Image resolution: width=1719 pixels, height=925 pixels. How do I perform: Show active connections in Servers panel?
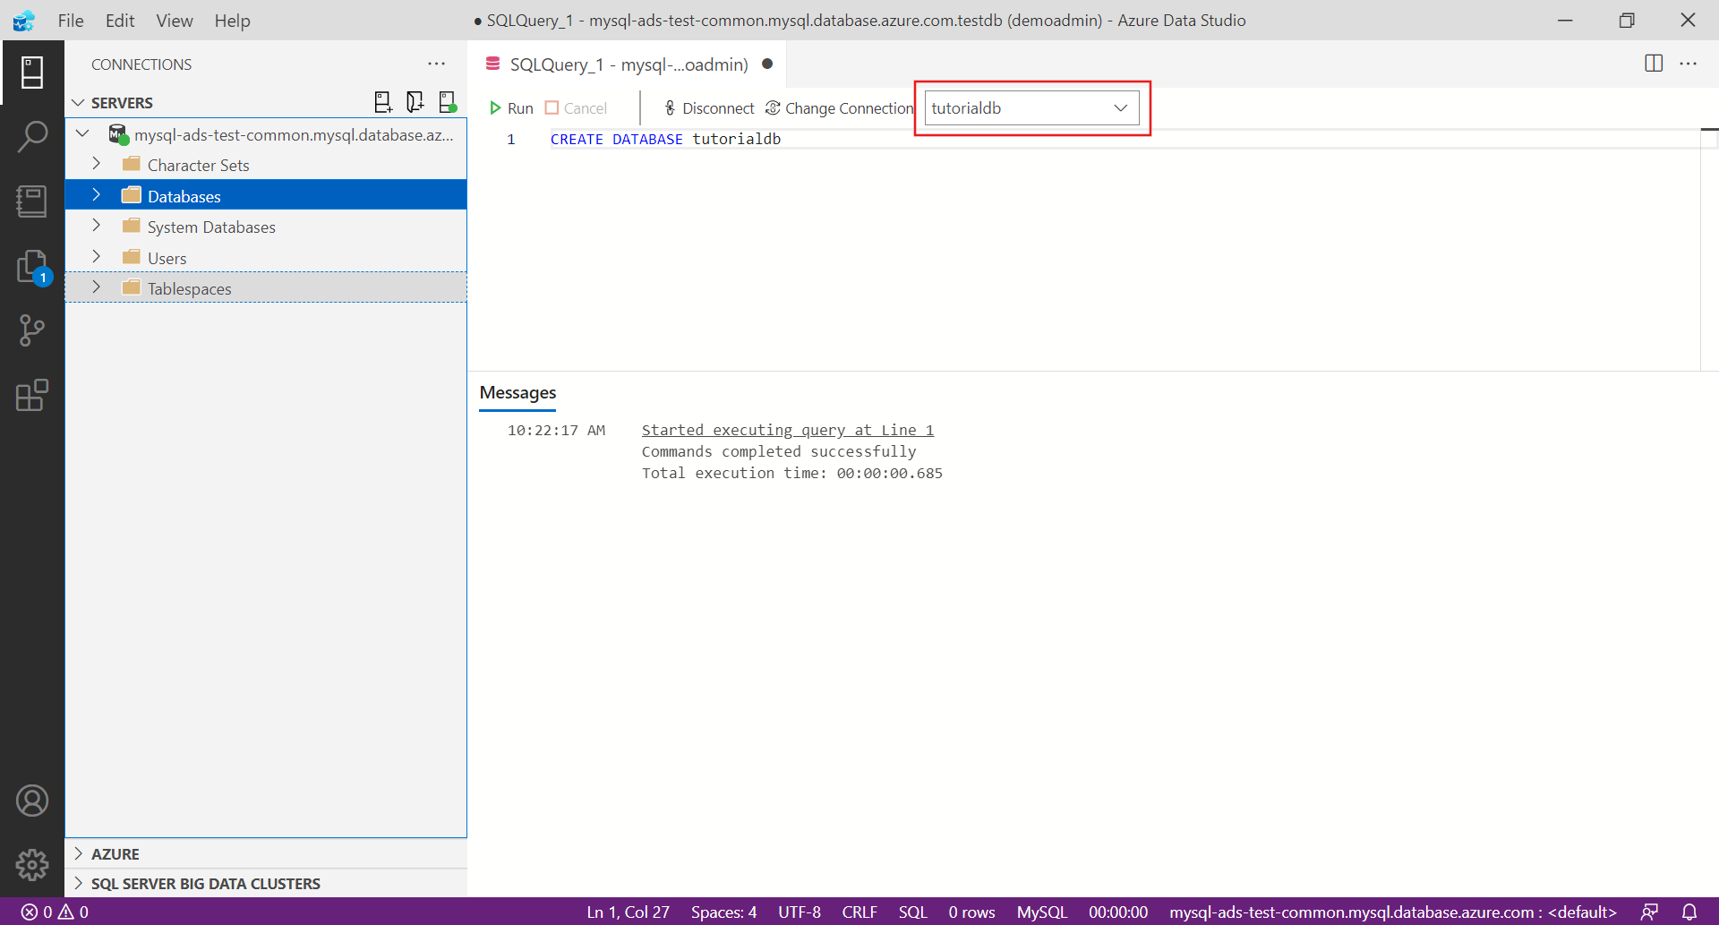(447, 102)
